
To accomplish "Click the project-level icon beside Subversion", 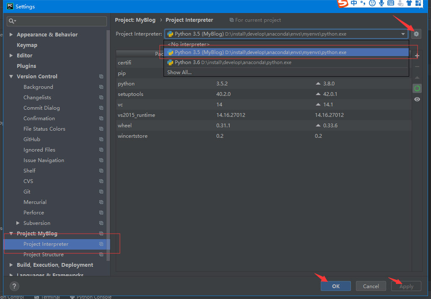I will [101, 223].
